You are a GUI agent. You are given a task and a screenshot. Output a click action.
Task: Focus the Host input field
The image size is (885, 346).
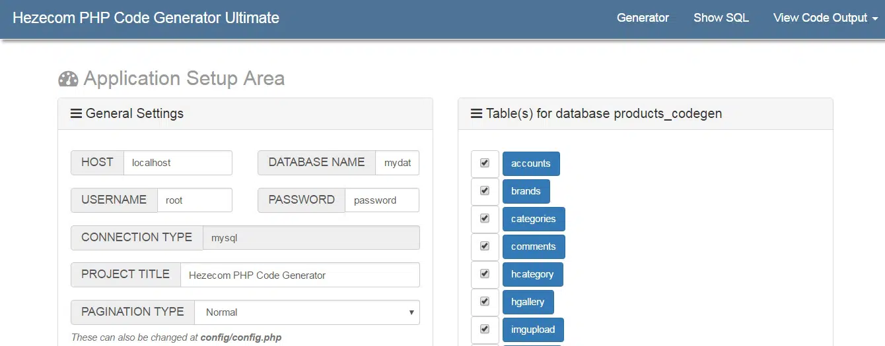coord(178,163)
